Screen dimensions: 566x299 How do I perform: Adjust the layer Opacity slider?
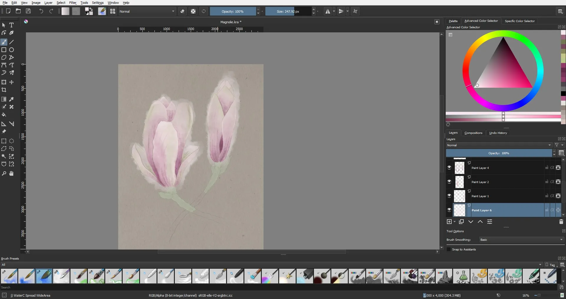pos(498,153)
